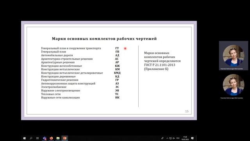250x141 pixels.
Task: Click row Антикоррозионная защита конструкций
Action: click(68, 83)
